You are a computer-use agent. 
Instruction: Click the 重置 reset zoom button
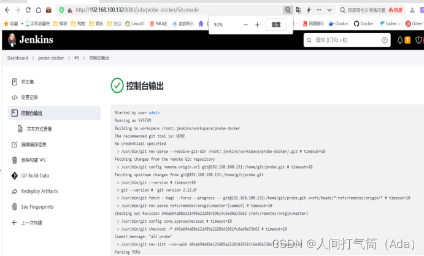click(276, 25)
